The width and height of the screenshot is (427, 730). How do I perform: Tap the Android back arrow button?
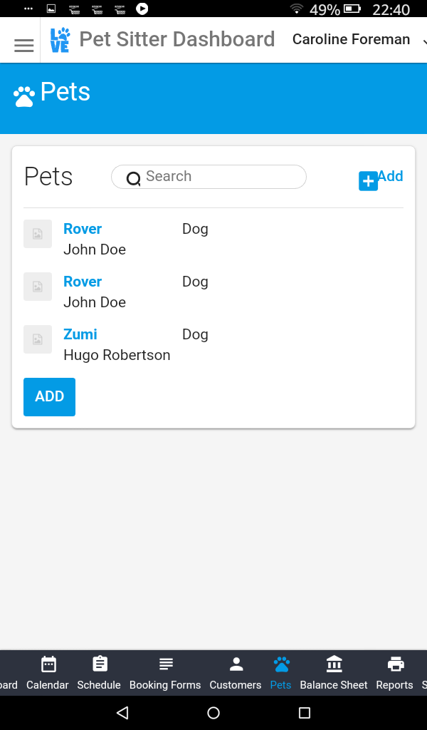(x=122, y=712)
